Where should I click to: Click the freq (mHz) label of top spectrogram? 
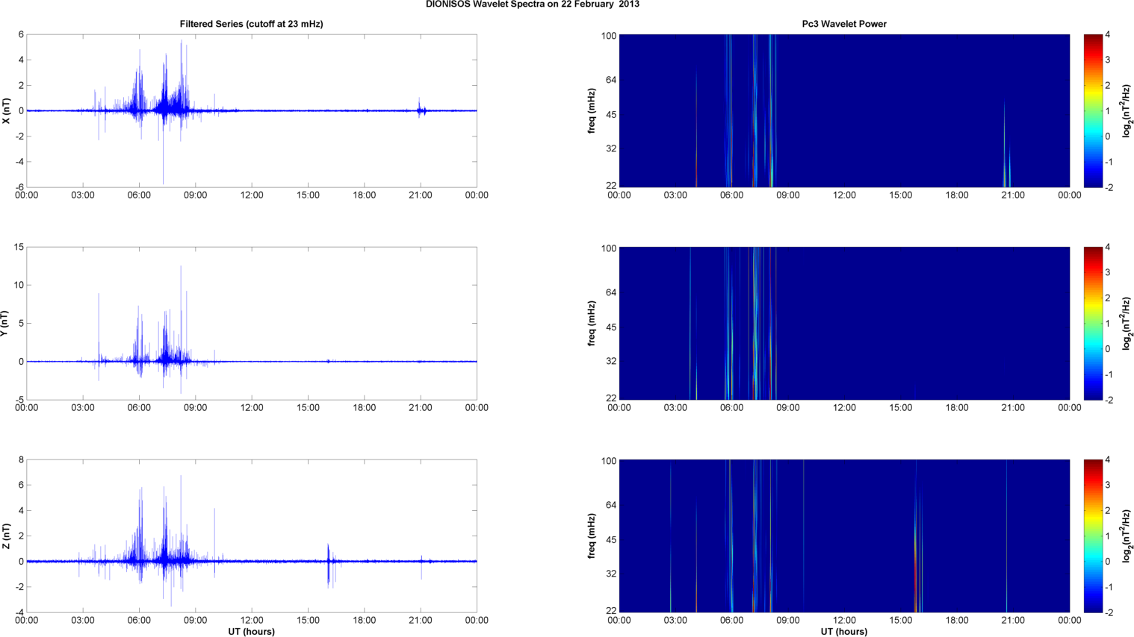pos(592,111)
